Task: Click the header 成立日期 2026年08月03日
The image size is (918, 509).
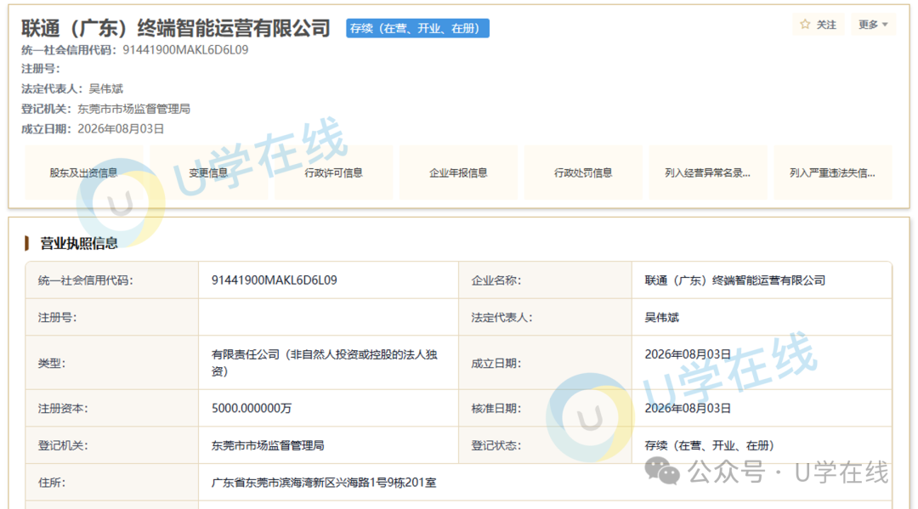Action: coord(121,128)
